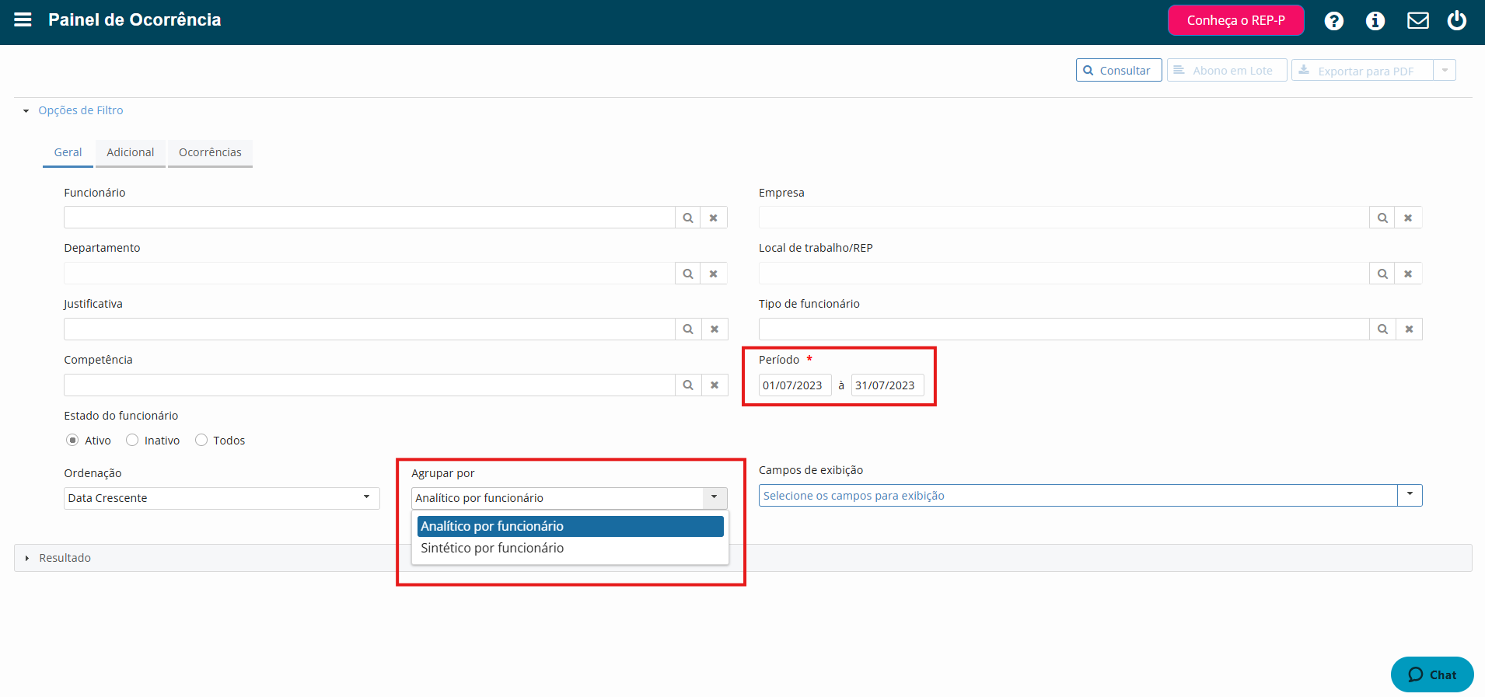
Task: Choose Analítico por funcionário option
Action: click(x=570, y=526)
